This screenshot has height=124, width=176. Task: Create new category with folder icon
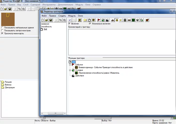85,20
